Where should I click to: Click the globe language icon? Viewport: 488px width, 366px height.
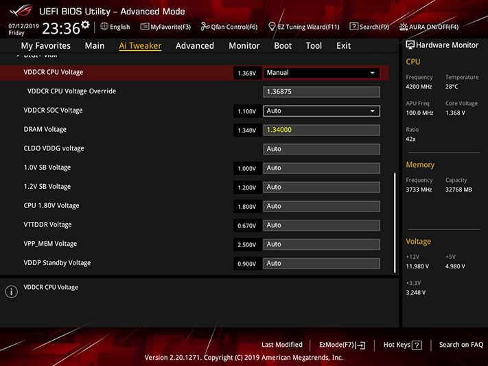[104, 27]
